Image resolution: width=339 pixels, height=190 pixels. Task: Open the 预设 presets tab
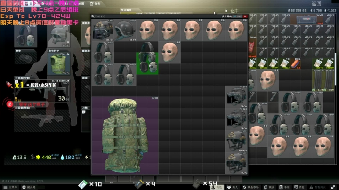[x=269, y=187]
